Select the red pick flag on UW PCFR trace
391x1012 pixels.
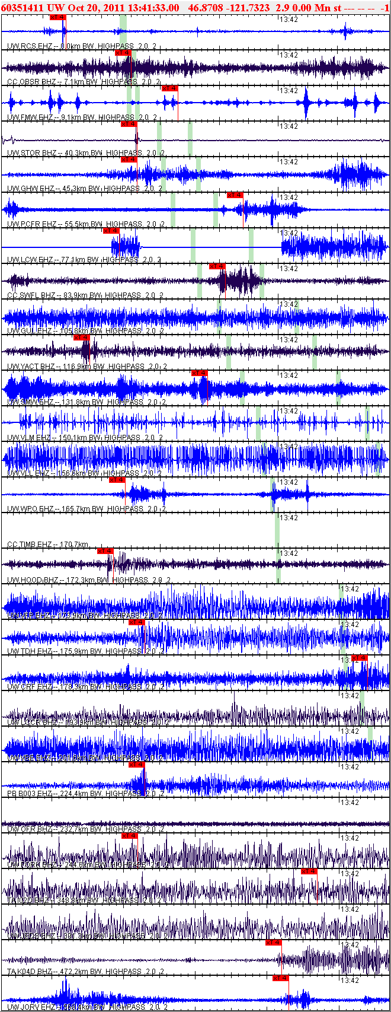(235, 195)
